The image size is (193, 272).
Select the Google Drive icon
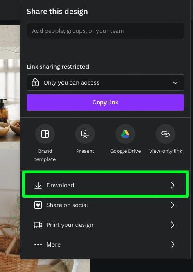[x=125, y=134]
